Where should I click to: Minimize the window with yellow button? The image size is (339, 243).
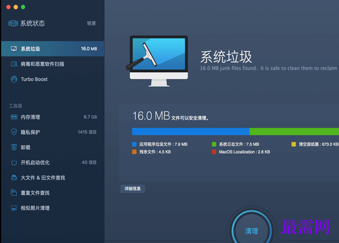click(16, 7)
